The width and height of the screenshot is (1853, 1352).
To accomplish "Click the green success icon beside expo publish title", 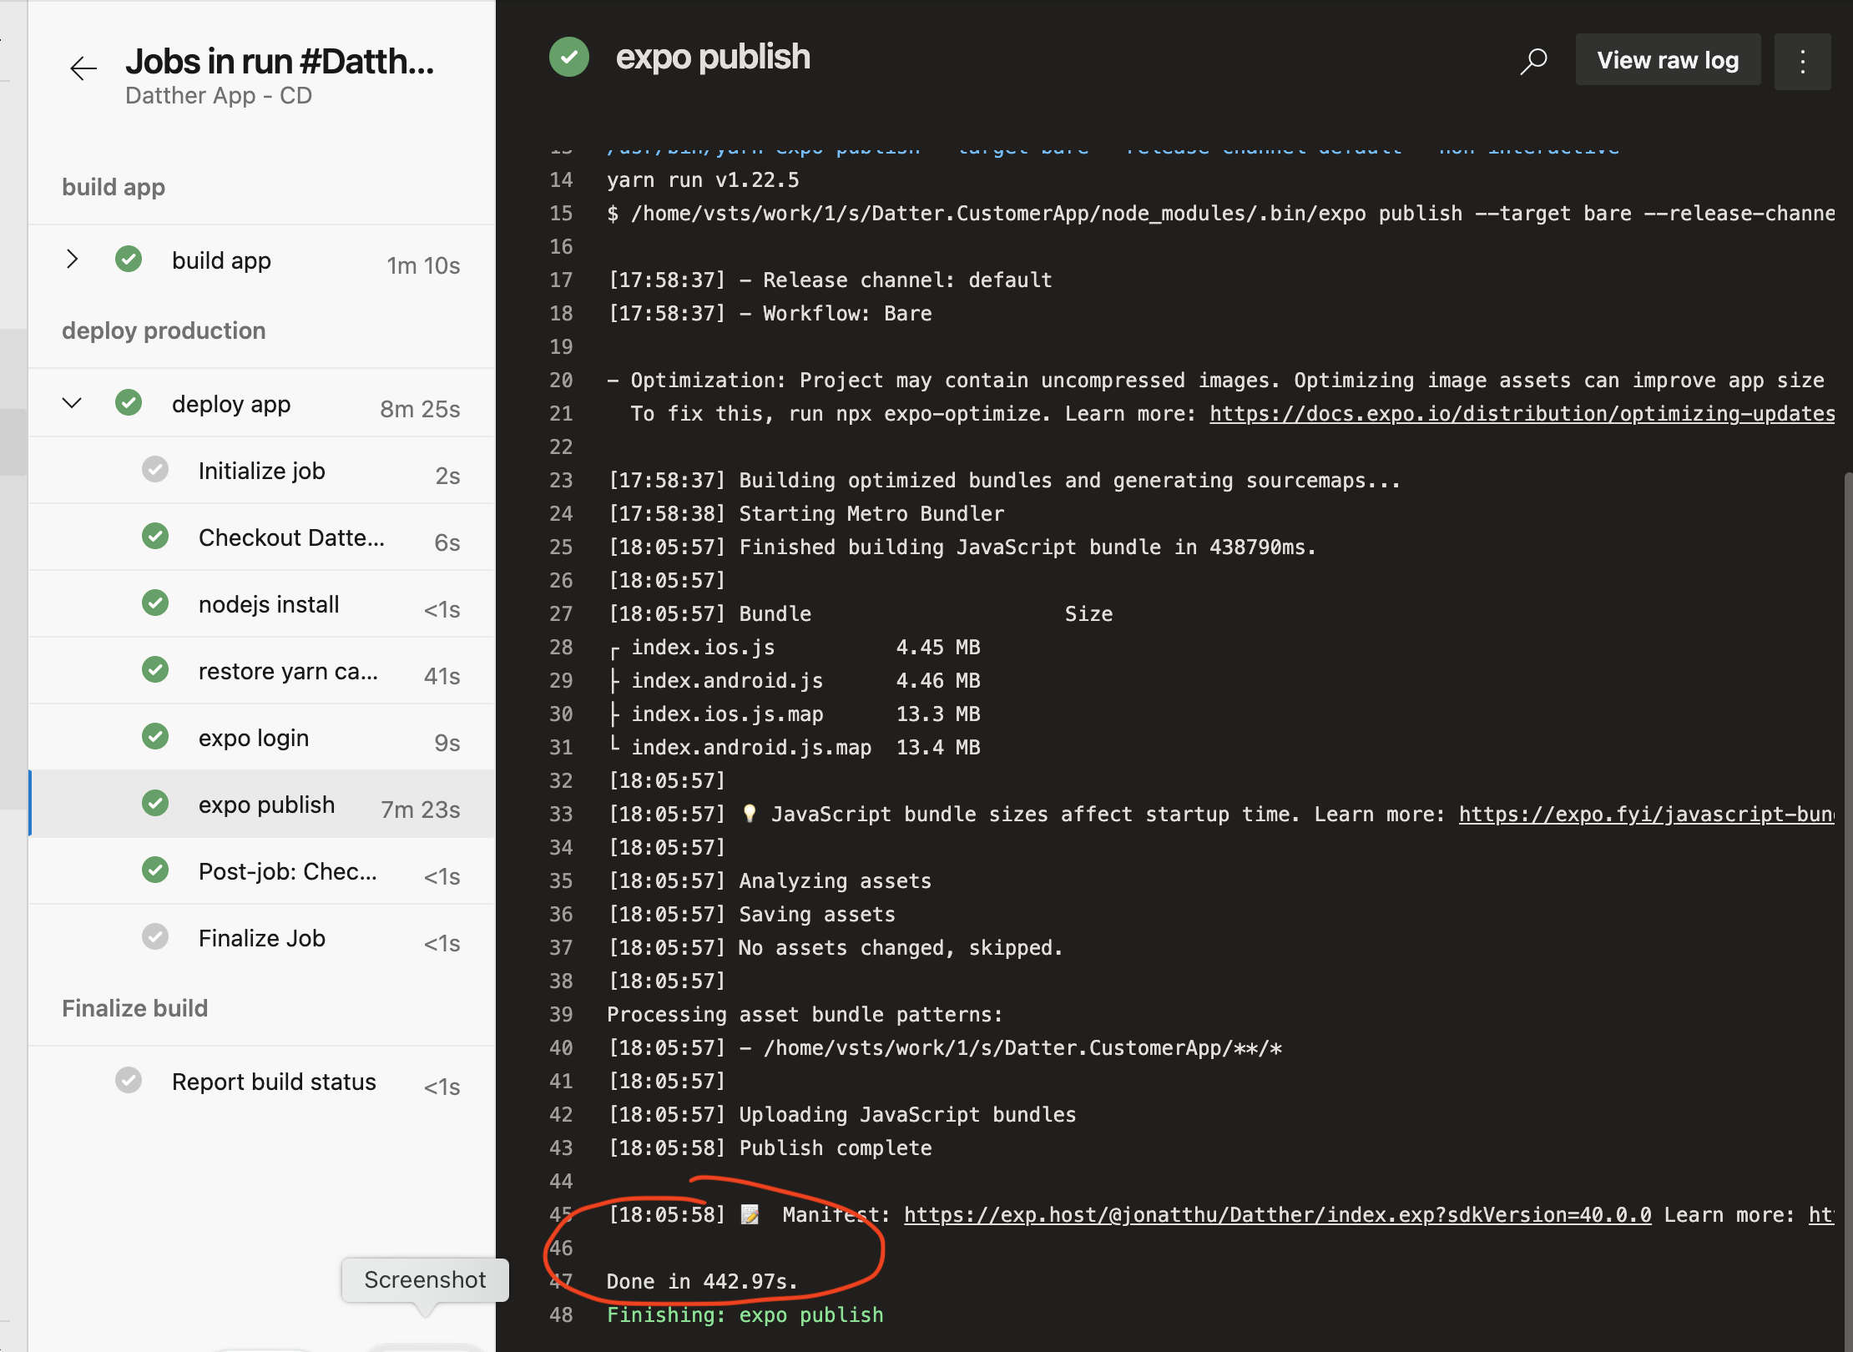I will [x=569, y=57].
